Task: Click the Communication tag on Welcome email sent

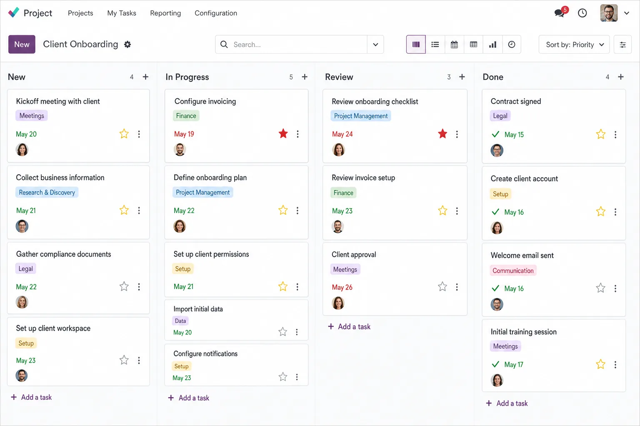Action: [513, 271]
